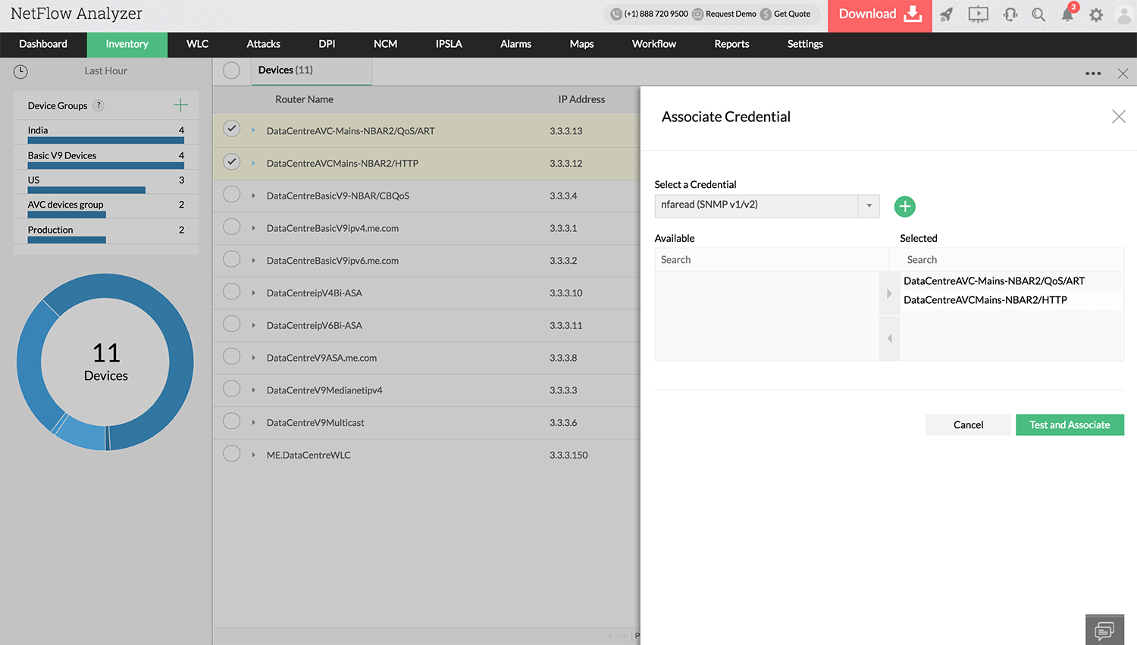Check ME.DataCentreWLC row checkbox
The height and width of the screenshot is (645, 1137).
[232, 454]
